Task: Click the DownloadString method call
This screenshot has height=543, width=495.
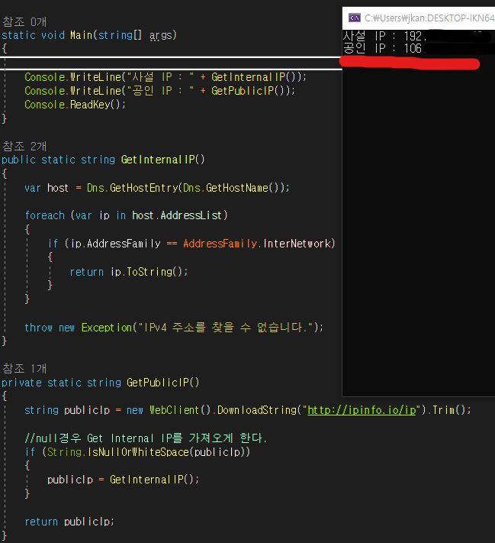Action: [x=257, y=410]
